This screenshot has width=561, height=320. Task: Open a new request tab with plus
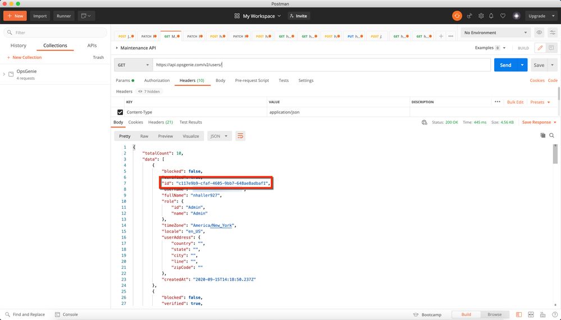tap(441, 36)
